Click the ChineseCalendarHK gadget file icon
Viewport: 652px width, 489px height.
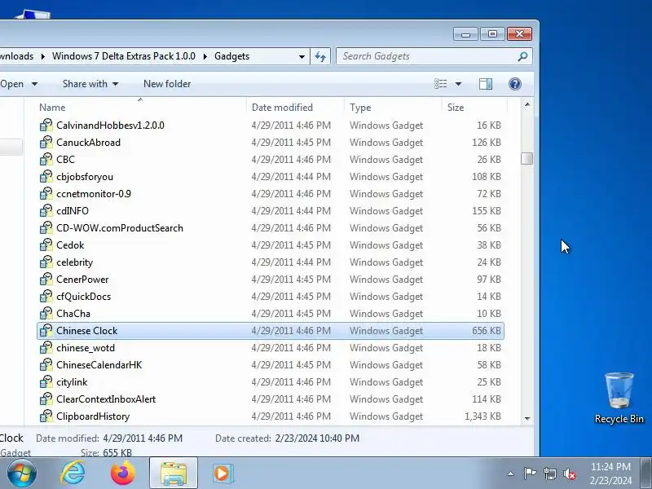(x=46, y=364)
